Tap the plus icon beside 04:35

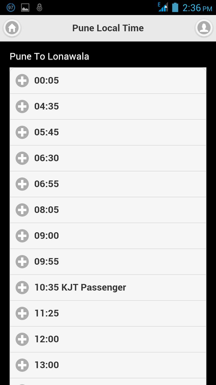[22, 106]
